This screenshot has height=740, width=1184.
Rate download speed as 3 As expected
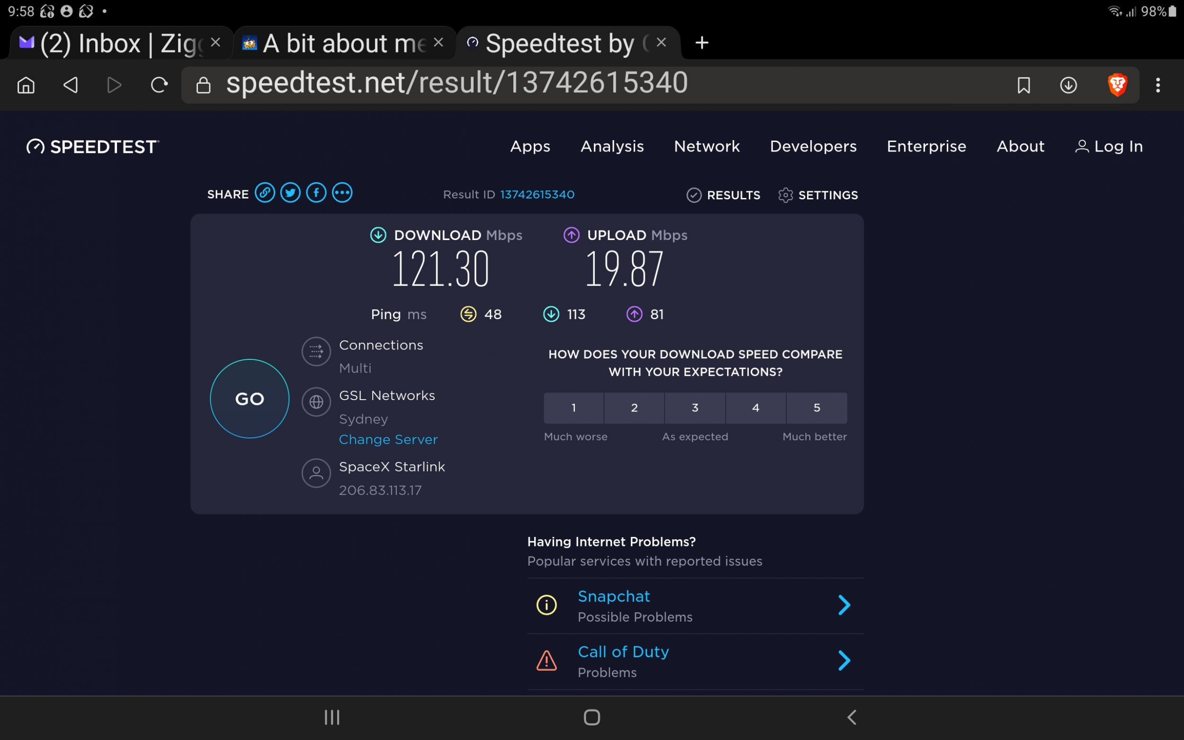pyautogui.click(x=695, y=408)
